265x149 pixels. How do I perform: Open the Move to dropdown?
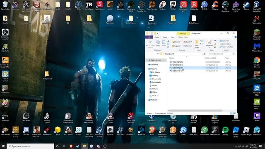coord(177,42)
